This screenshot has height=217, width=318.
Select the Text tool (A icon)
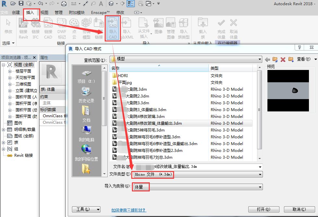pyautogui.click(x=101, y=4)
